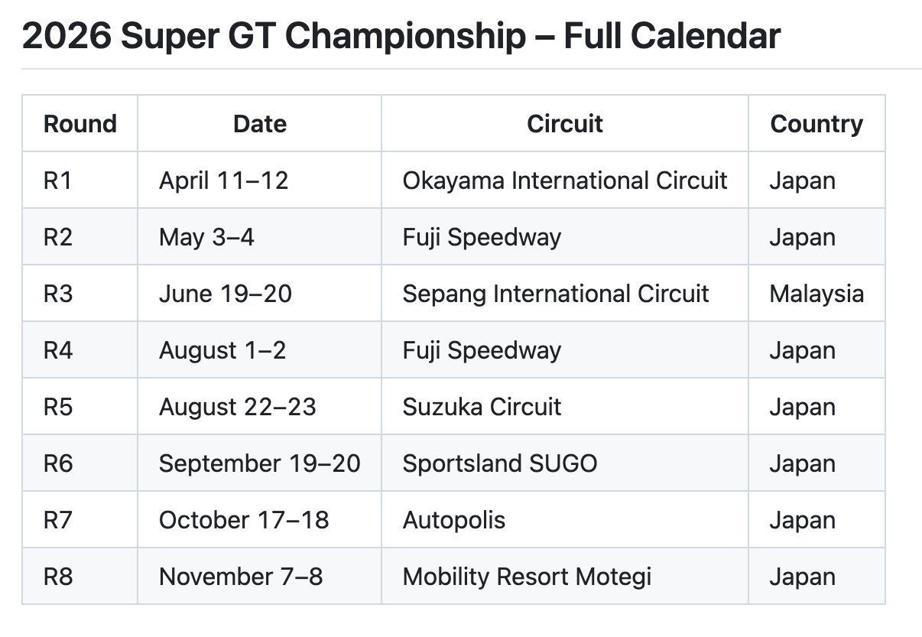Screen dimensions: 922x637
Task: Click the Sepang International Circuit cell
Action: point(556,294)
